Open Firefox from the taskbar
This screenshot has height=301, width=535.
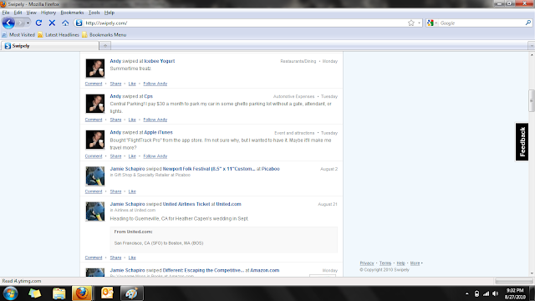[x=82, y=293]
